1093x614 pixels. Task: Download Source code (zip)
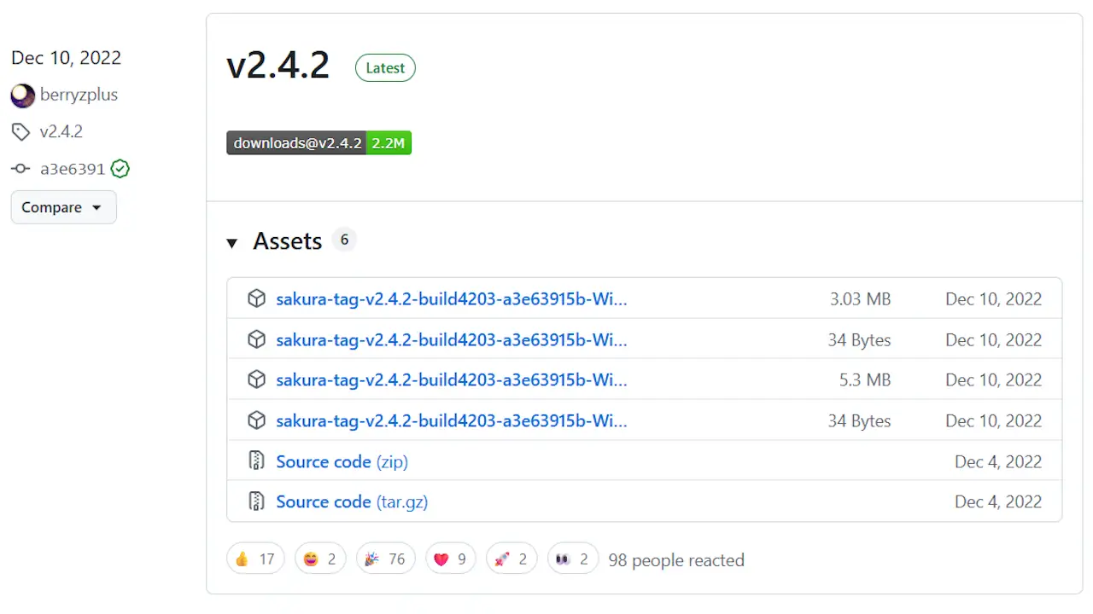click(x=342, y=461)
